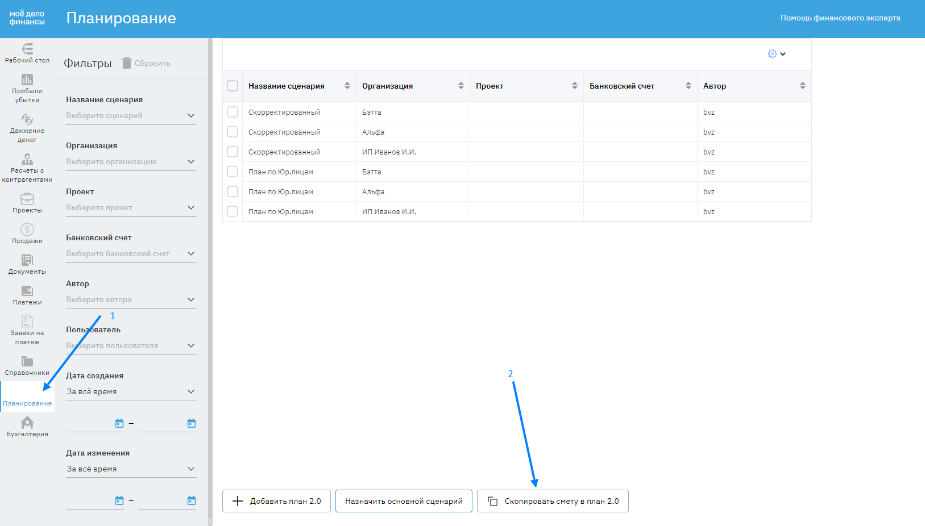Click the filters panel vertical scrollbar

pos(210,278)
